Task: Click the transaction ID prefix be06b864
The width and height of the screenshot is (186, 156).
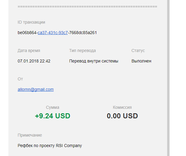Action: [27, 33]
